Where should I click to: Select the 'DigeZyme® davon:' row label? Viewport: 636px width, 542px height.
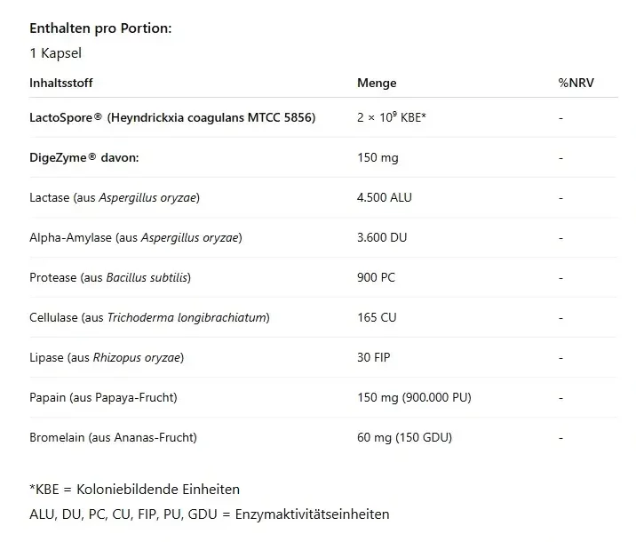(x=83, y=157)
